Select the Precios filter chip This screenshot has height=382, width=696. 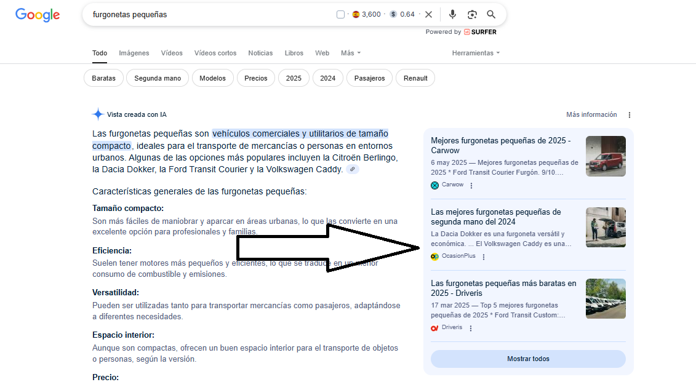click(x=256, y=78)
